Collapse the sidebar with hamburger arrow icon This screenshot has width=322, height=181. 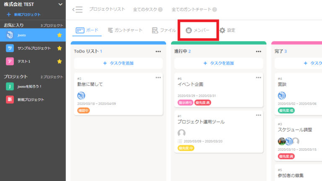click(x=78, y=10)
